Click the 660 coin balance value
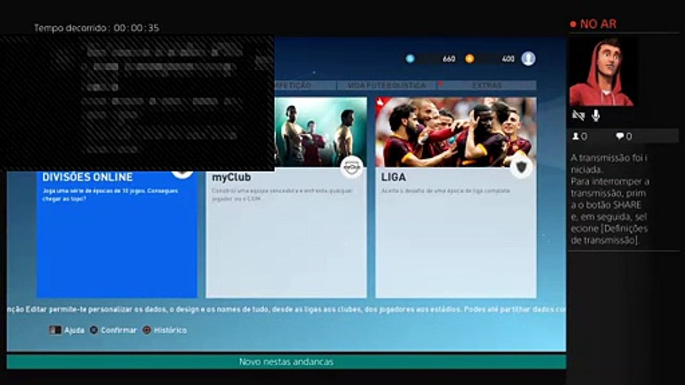Viewport: 685px width, 385px height. 449,59
